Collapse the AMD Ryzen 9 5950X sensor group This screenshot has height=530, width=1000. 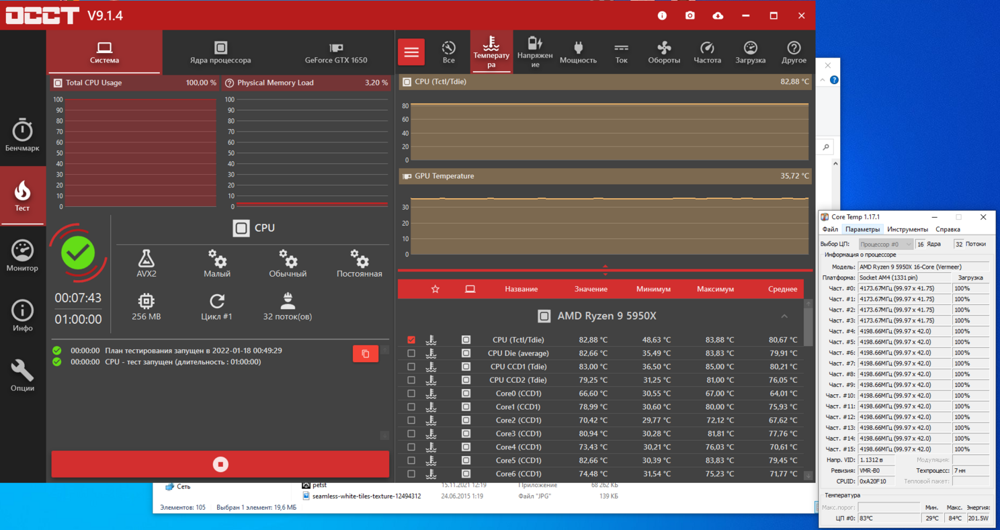pyautogui.click(x=784, y=316)
